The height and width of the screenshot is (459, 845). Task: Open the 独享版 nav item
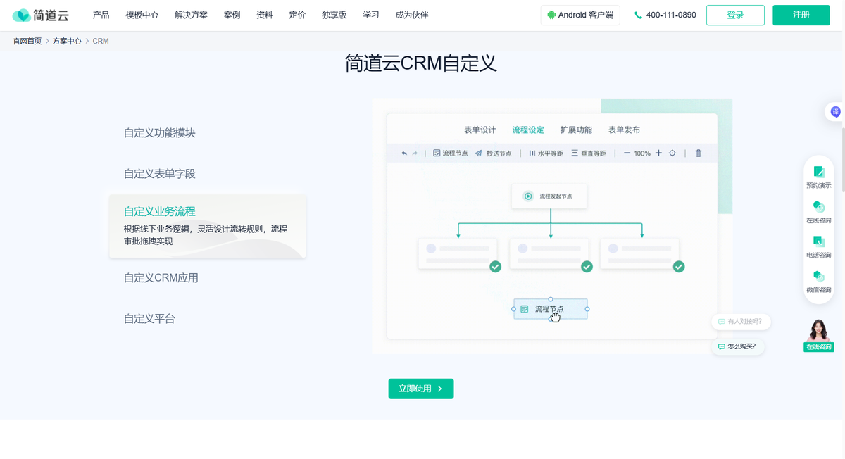(x=334, y=15)
